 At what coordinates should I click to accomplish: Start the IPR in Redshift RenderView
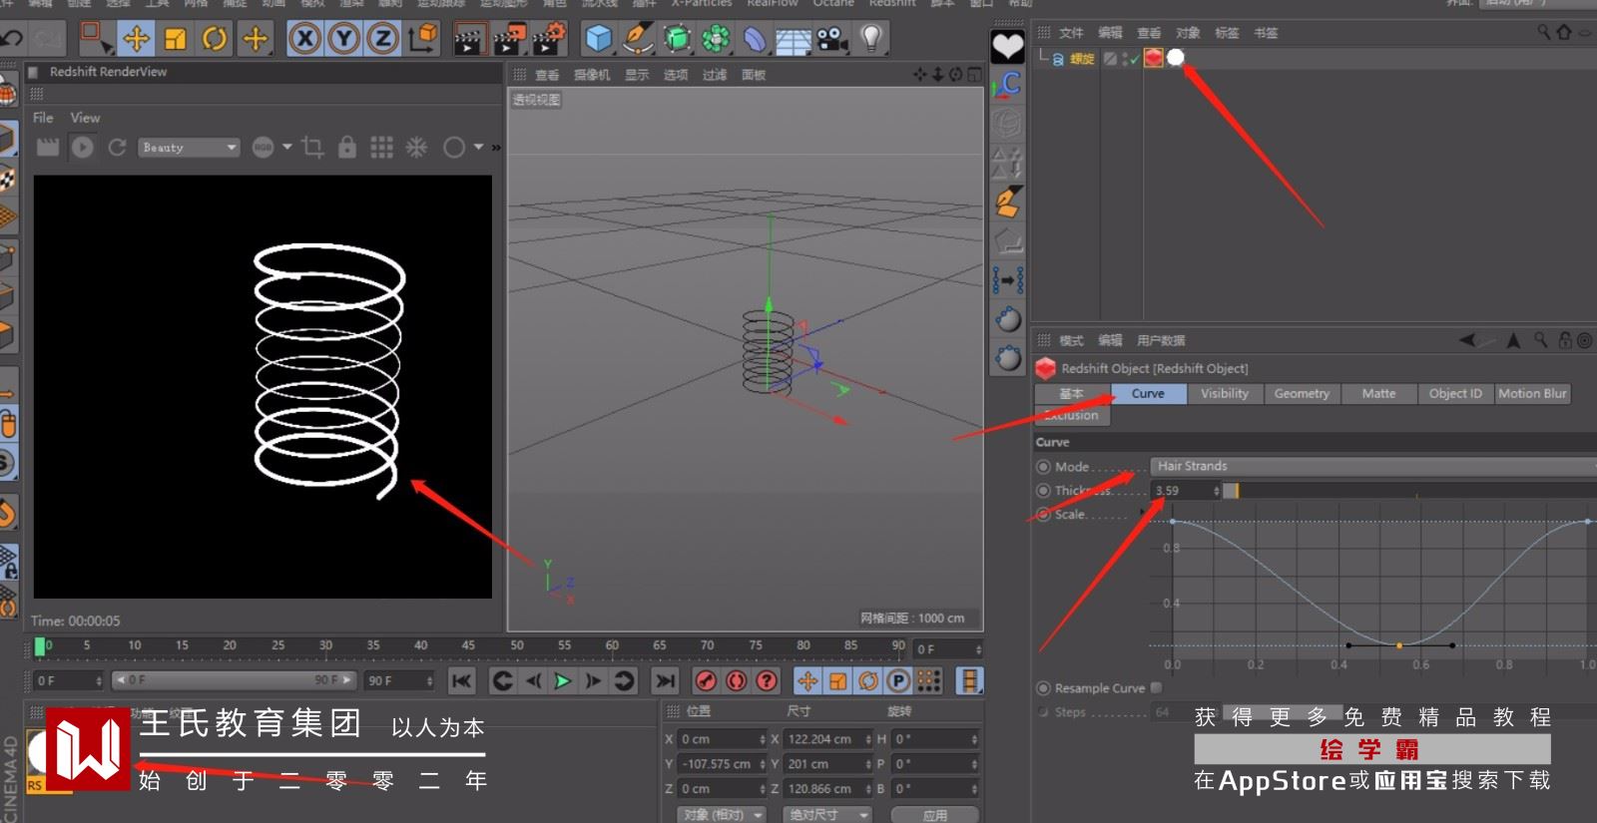click(x=83, y=148)
